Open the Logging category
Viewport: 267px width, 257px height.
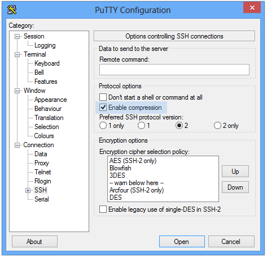(x=45, y=45)
